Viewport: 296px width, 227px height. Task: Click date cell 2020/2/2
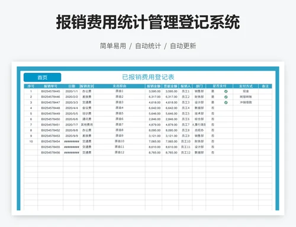pyautogui.click(x=72, y=97)
